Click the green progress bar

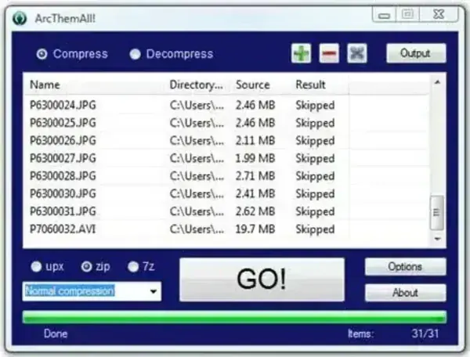click(234, 317)
